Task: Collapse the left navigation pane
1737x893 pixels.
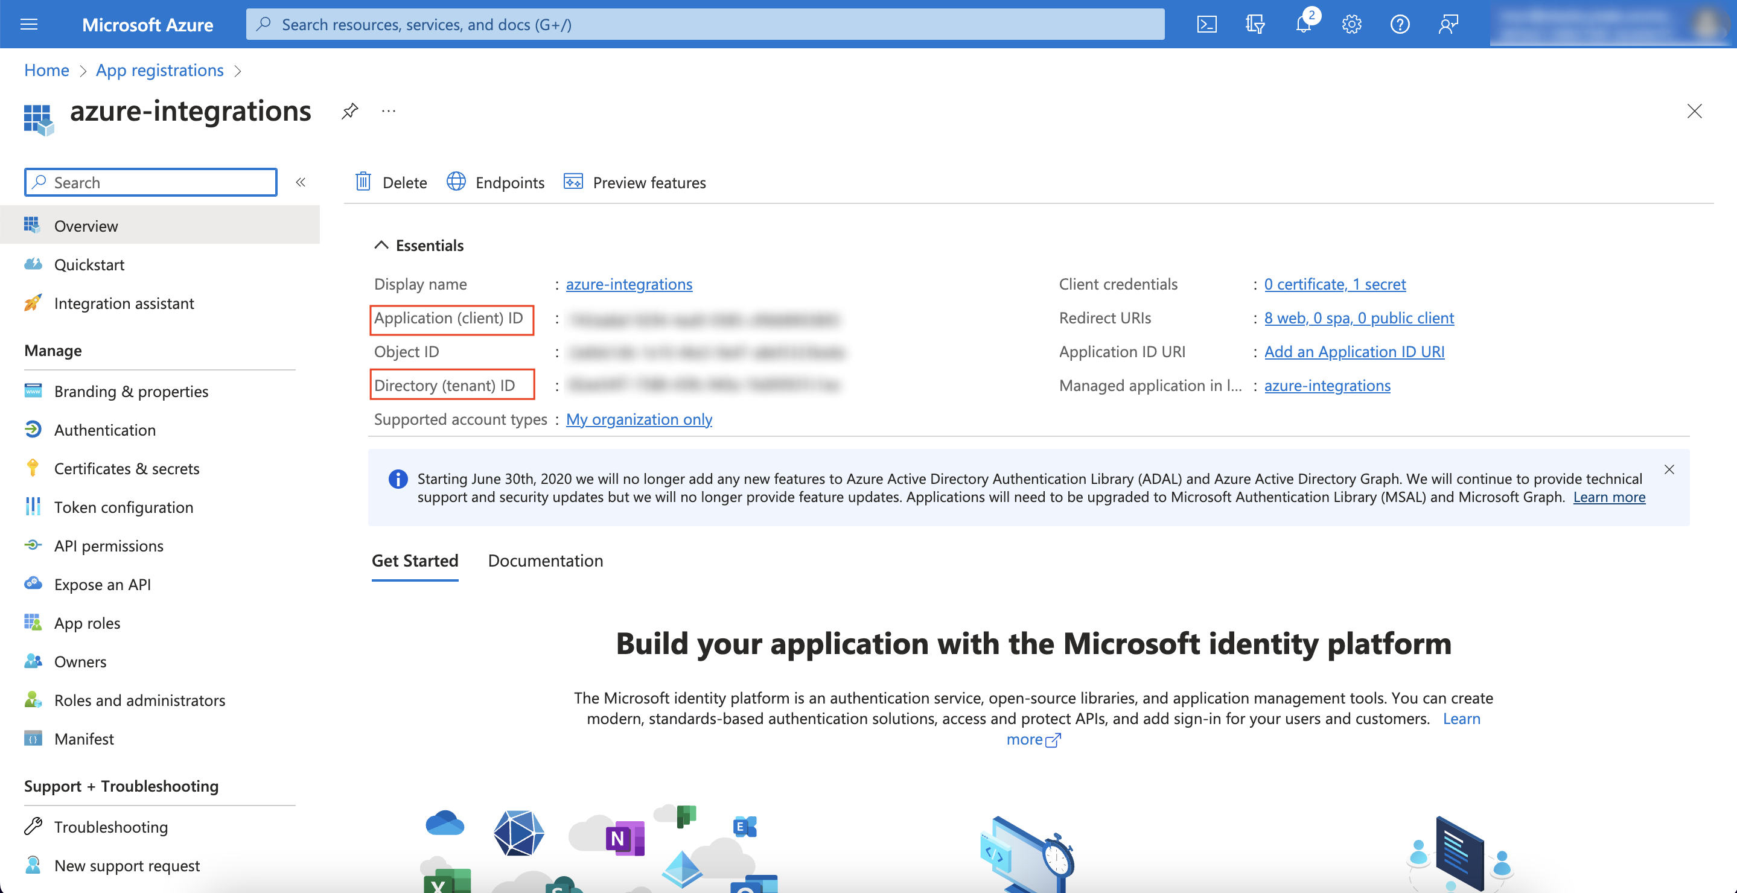Action: click(301, 181)
